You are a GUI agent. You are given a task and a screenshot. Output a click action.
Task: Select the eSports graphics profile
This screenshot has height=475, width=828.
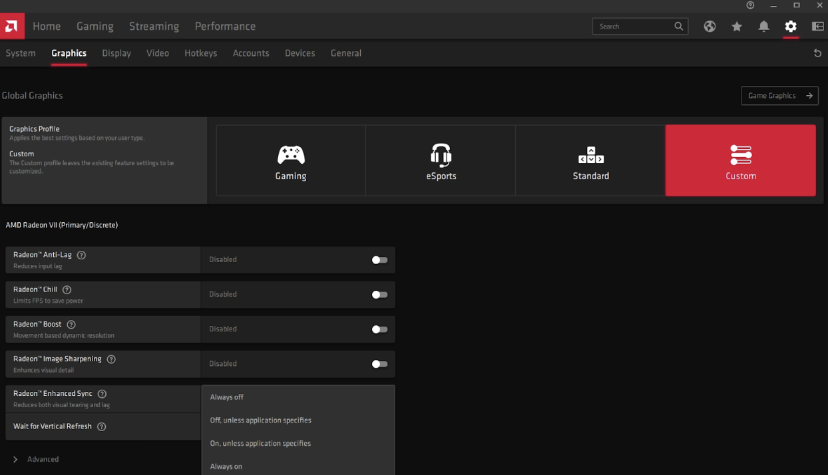pyautogui.click(x=441, y=161)
